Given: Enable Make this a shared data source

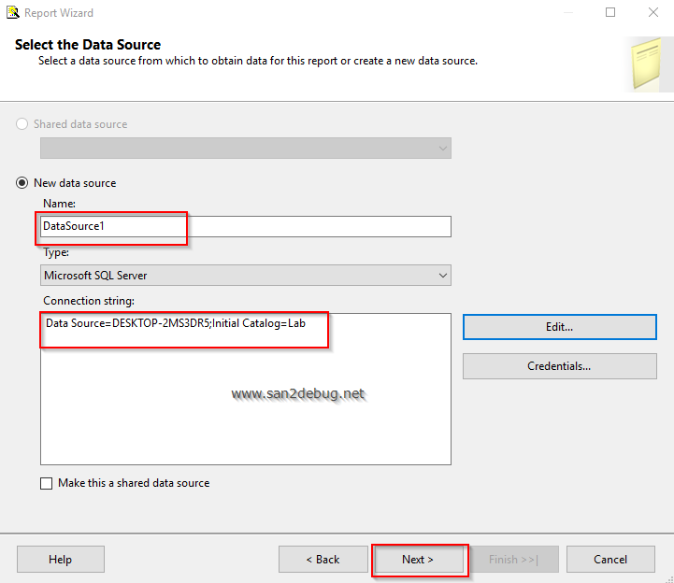Looking at the screenshot, I should click(47, 484).
